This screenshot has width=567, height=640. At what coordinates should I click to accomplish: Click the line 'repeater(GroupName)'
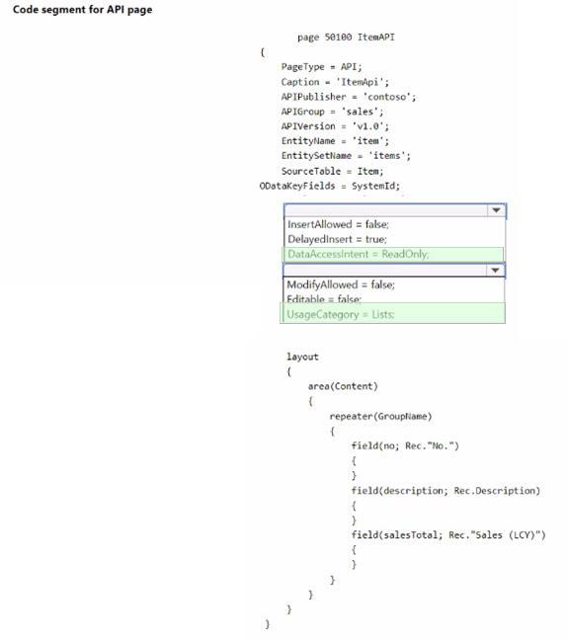[x=380, y=417]
